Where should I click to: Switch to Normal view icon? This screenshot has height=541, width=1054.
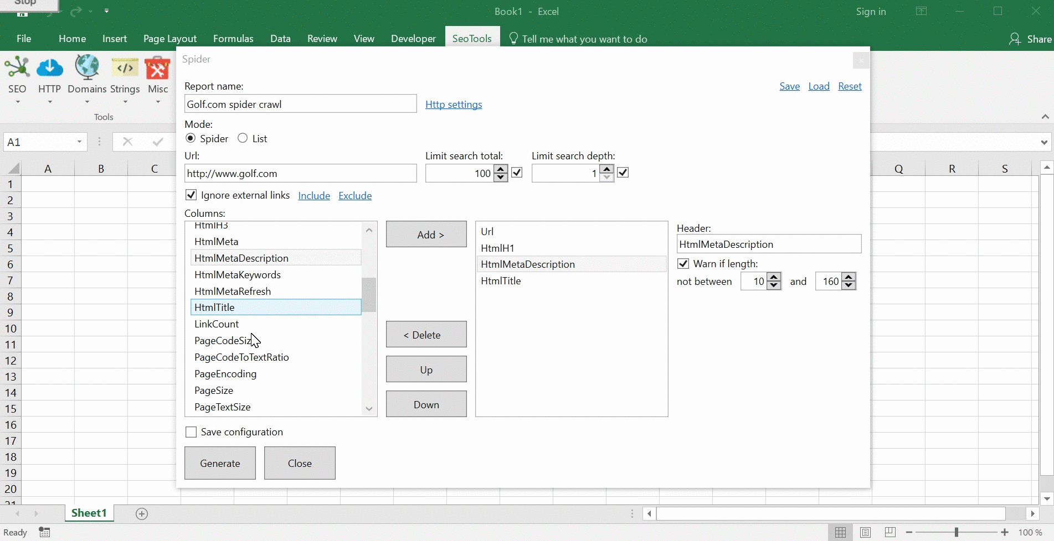840,532
